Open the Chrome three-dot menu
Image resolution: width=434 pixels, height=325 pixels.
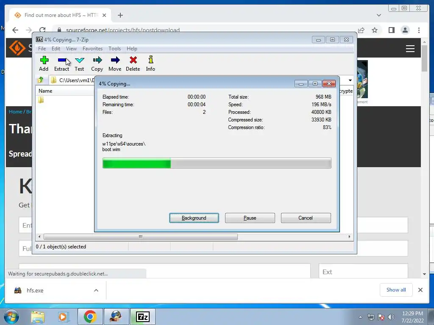tap(419, 30)
